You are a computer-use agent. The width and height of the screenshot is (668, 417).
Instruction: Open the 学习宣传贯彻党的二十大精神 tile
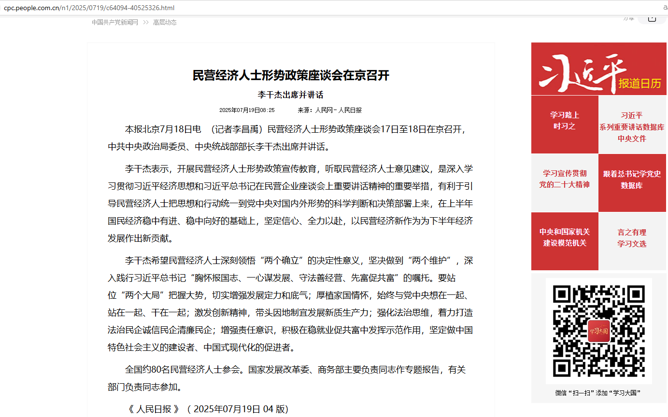coord(565,183)
